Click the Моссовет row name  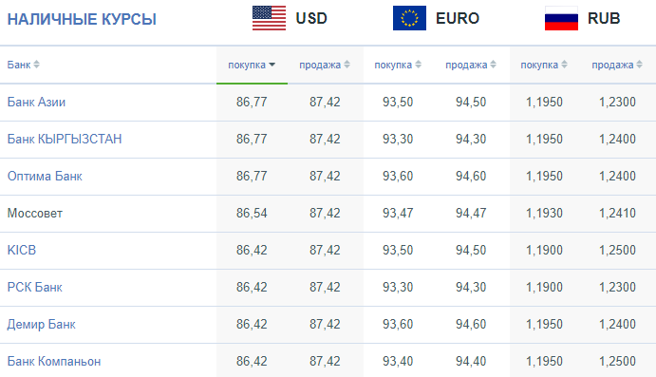(x=35, y=213)
